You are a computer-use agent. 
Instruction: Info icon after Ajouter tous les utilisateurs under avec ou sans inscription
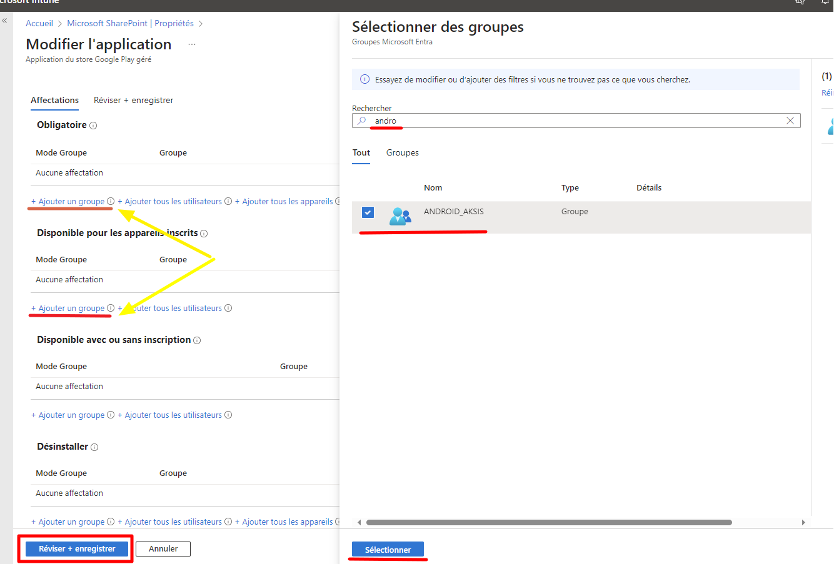click(228, 415)
